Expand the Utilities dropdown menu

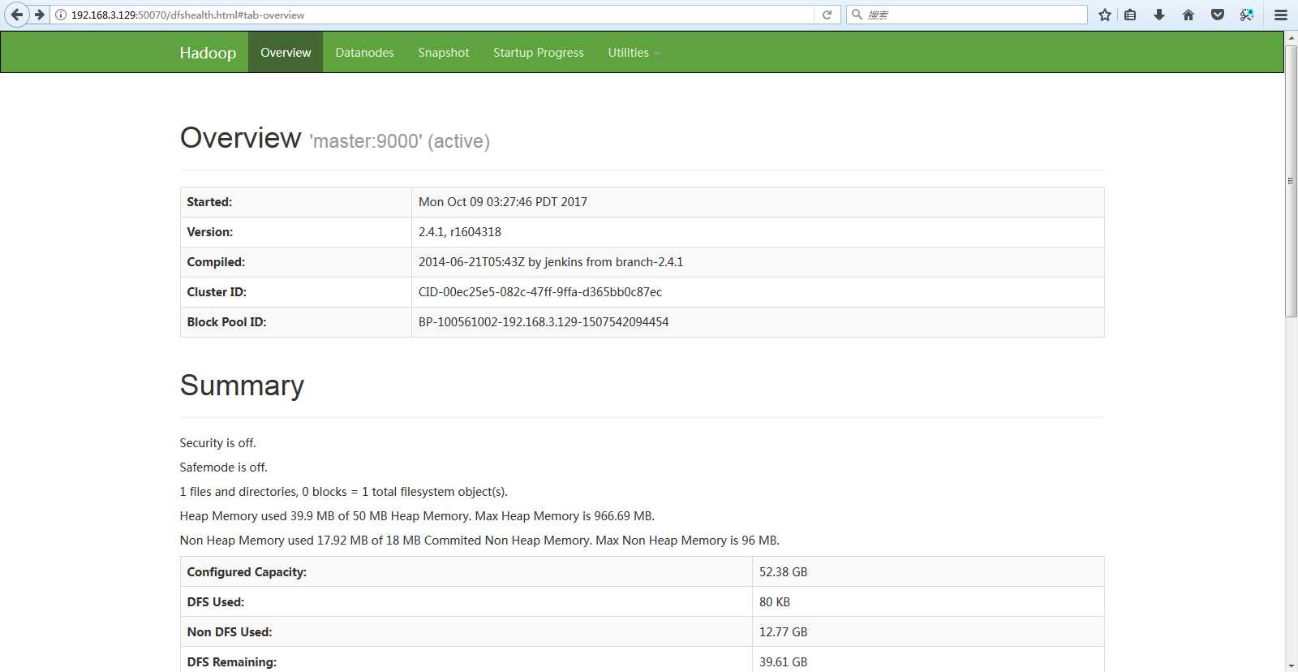pos(634,53)
